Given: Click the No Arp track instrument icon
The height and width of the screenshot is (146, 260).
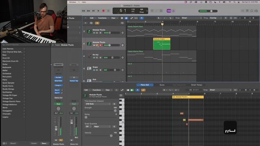Looking at the screenshot, I should click(x=89, y=56).
